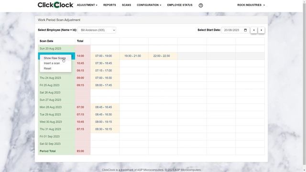Select the Sat 02 Sep 2023 date cell
The image size is (306, 172).
(x=56, y=144)
